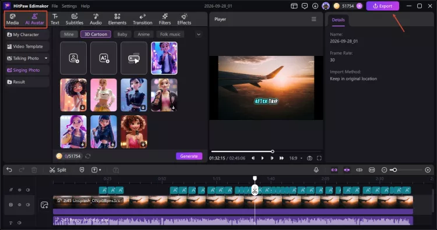This screenshot has width=437, height=230.
Task: Click the add media to track icon
Action: 45,205
